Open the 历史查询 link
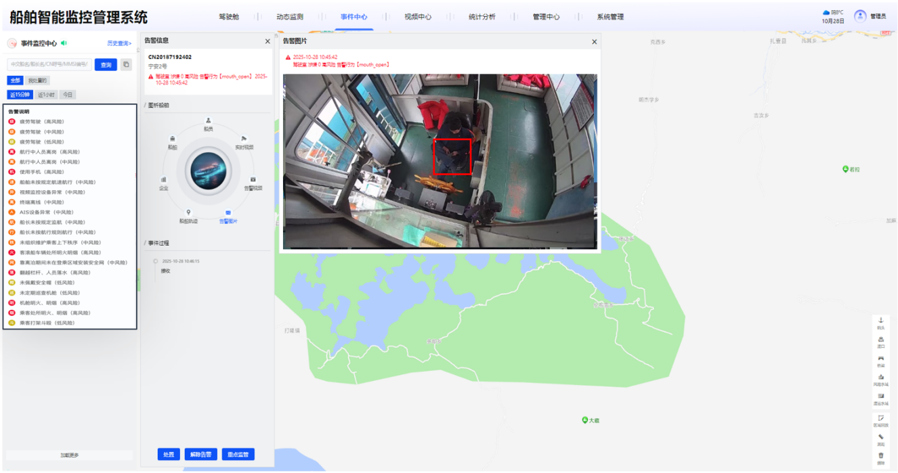The height and width of the screenshot is (473, 898). tap(119, 43)
